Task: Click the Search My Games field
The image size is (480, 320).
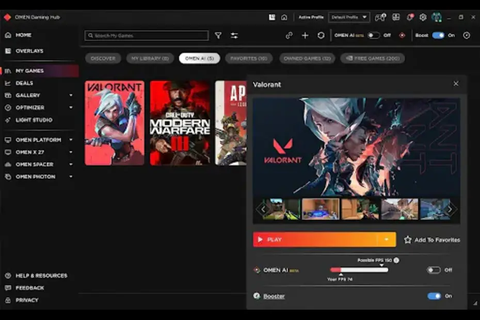Action: (x=147, y=36)
